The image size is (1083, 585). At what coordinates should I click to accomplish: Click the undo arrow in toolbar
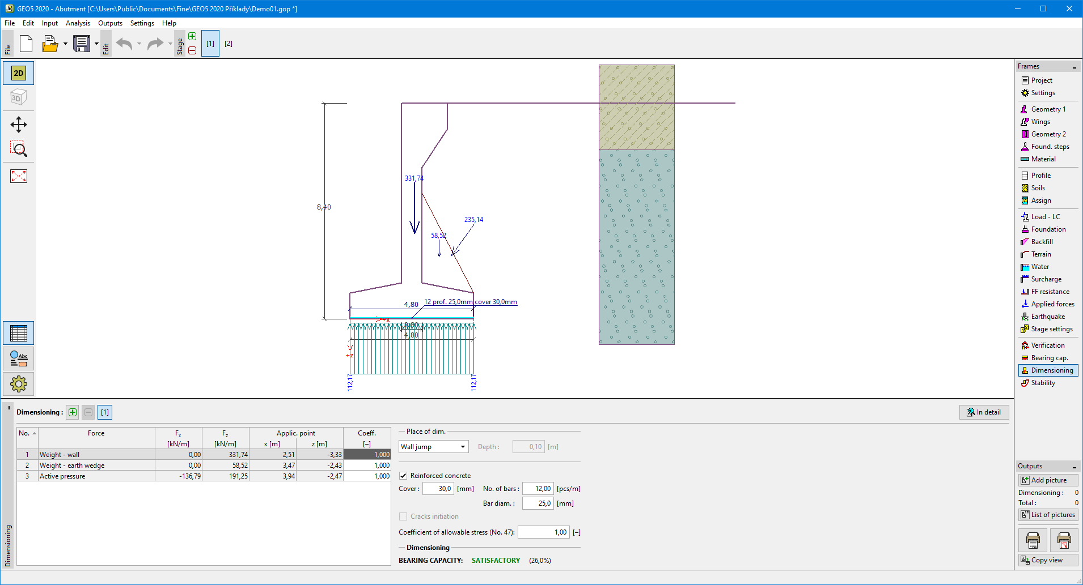[x=124, y=44]
